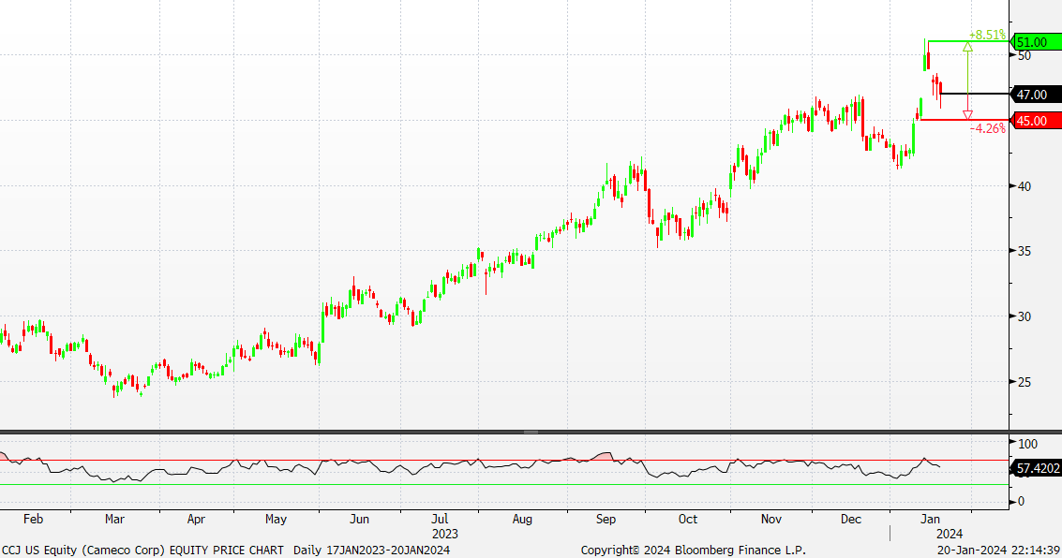The height and width of the screenshot is (558, 1062).
Task: Click the +8.51% gain annotation
Action: click(987, 35)
